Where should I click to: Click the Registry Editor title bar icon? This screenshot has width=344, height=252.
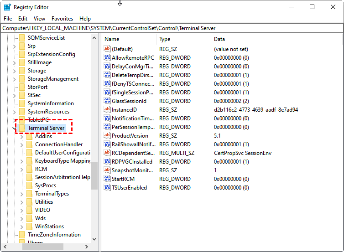pos(7,7)
